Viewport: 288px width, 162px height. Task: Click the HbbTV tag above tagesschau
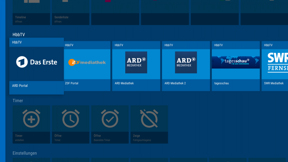(x=218, y=45)
